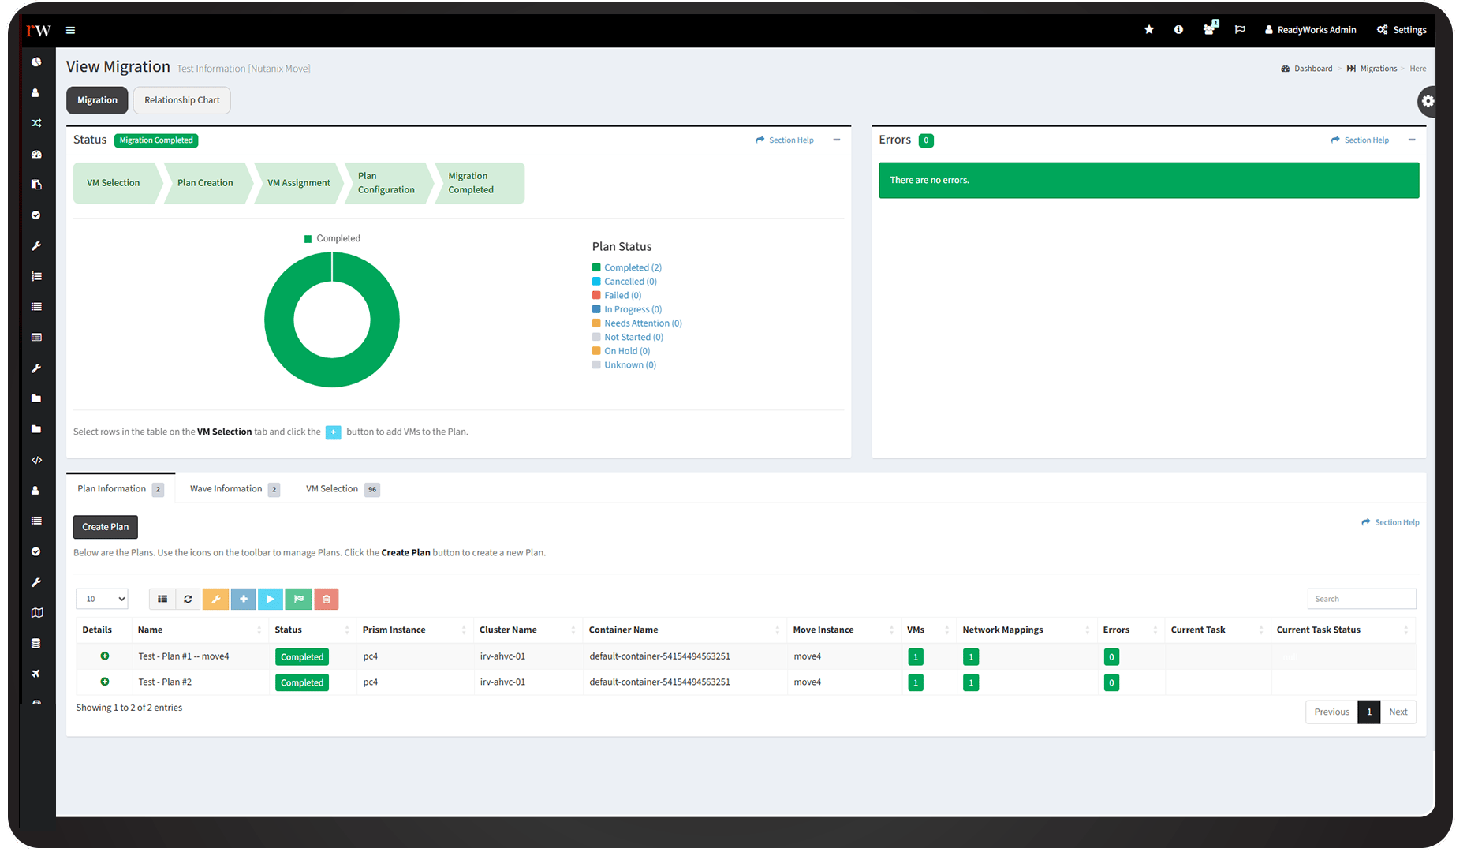
Task: Click the Create Plan button
Action: click(x=105, y=526)
